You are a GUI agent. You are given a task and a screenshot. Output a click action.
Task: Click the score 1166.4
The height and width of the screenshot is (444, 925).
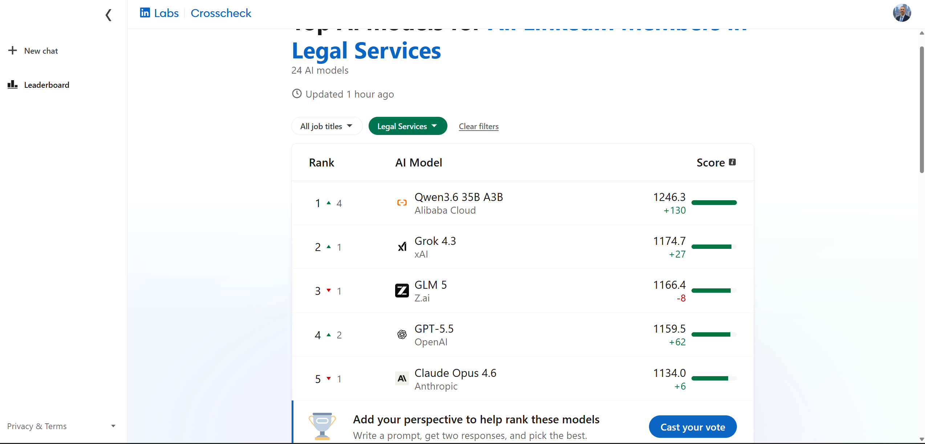[669, 285]
